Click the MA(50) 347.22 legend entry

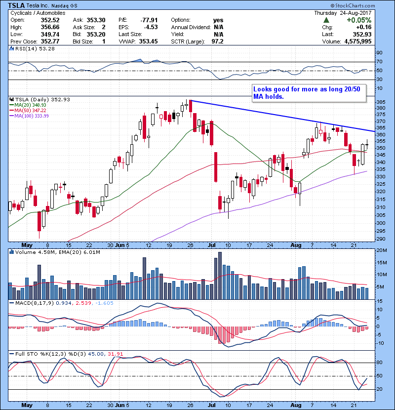(28, 111)
